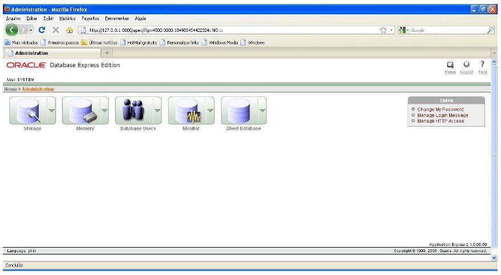The image size is (501, 275).
Task: Open the Database Users icon
Action: point(134,111)
